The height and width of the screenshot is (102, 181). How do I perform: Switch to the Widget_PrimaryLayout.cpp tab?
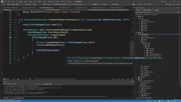tap(99, 8)
